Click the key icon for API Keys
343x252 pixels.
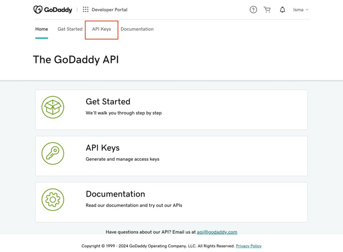53,153
